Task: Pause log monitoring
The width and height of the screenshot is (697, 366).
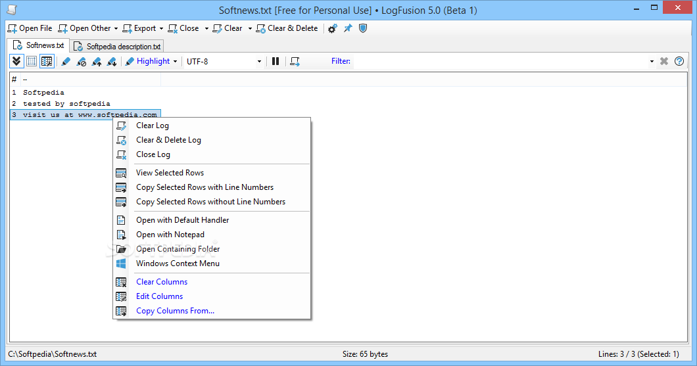Action: pyautogui.click(x=276, y=61)
